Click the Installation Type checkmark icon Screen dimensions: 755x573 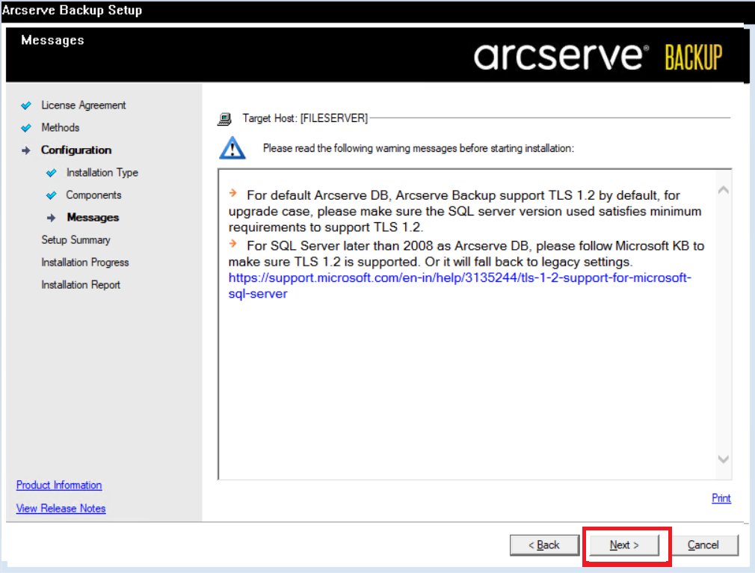pos(52,173)
